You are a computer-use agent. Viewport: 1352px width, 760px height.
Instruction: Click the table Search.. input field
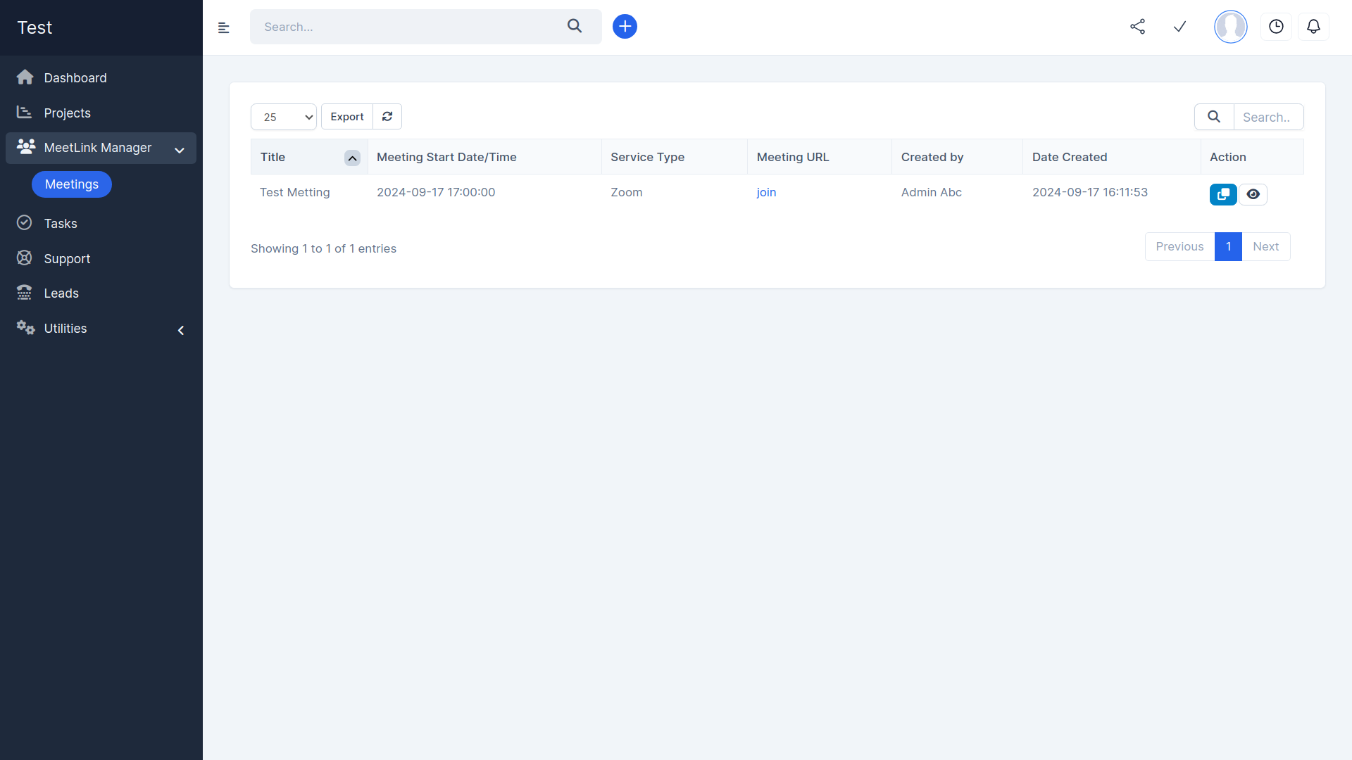[x=1267, y=118]
